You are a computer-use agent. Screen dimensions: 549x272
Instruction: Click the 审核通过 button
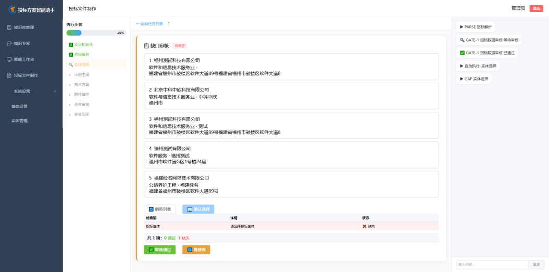pos(160,250)
